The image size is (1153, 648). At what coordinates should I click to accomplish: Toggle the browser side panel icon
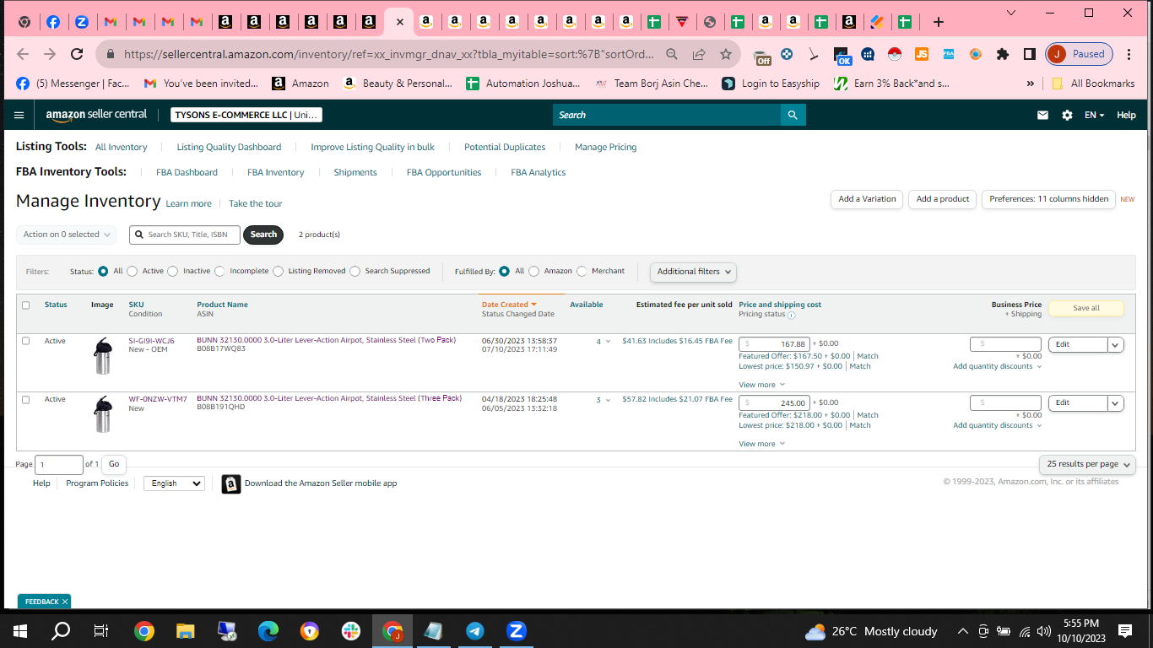coord(1030,54)
